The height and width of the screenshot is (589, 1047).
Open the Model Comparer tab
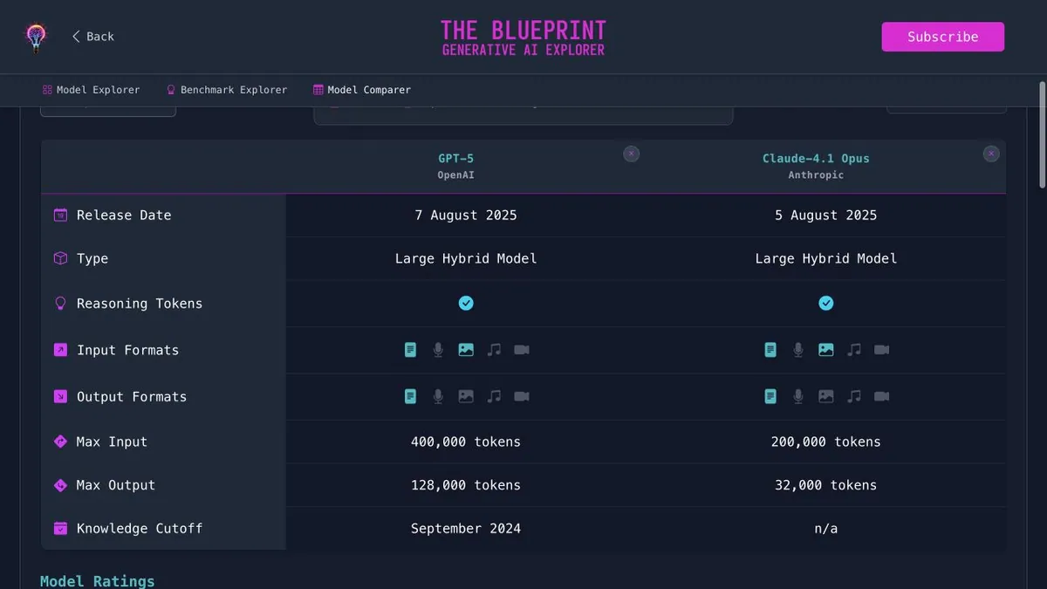click(x=362, y=90)
